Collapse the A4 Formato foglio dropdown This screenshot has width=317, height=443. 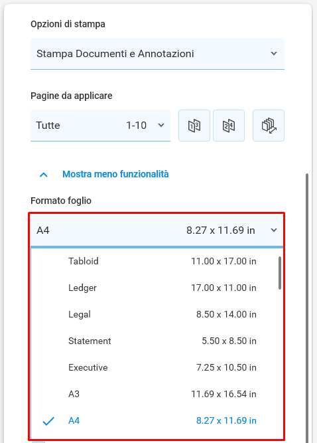click(157, 230)
